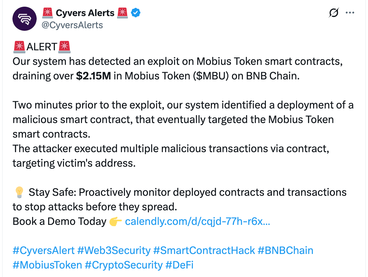Open the #BNBChain hashtag
Image resolution: width=368 pixels, height=277 pixels.
286,250
